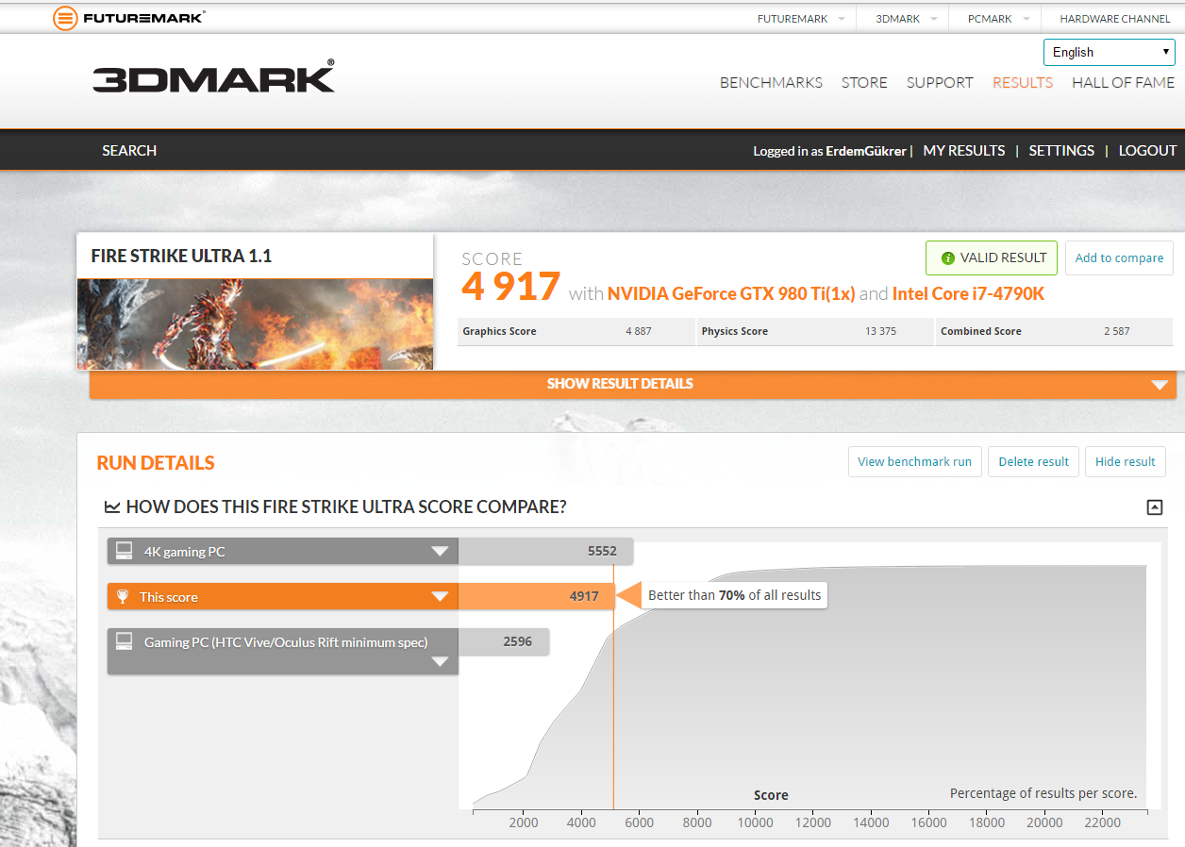Click the monitor icon beside 4K gaming PC
The height and width of the screenshot is (847, 1185).
click(124, 551)
